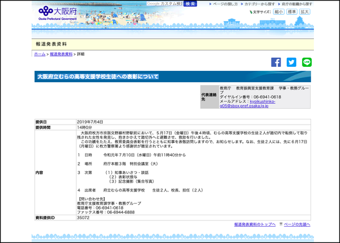
Task: Share this page on Twitter
Action: [291, 62]
